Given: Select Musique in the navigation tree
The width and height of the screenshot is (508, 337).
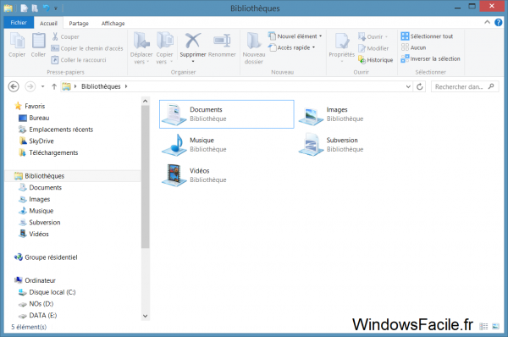Looking at the screenshot, I should point(36,211).
